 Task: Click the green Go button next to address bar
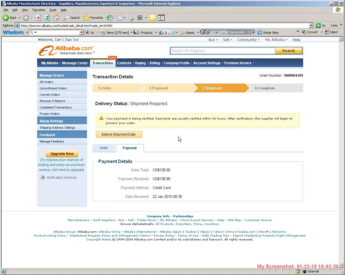321,25
